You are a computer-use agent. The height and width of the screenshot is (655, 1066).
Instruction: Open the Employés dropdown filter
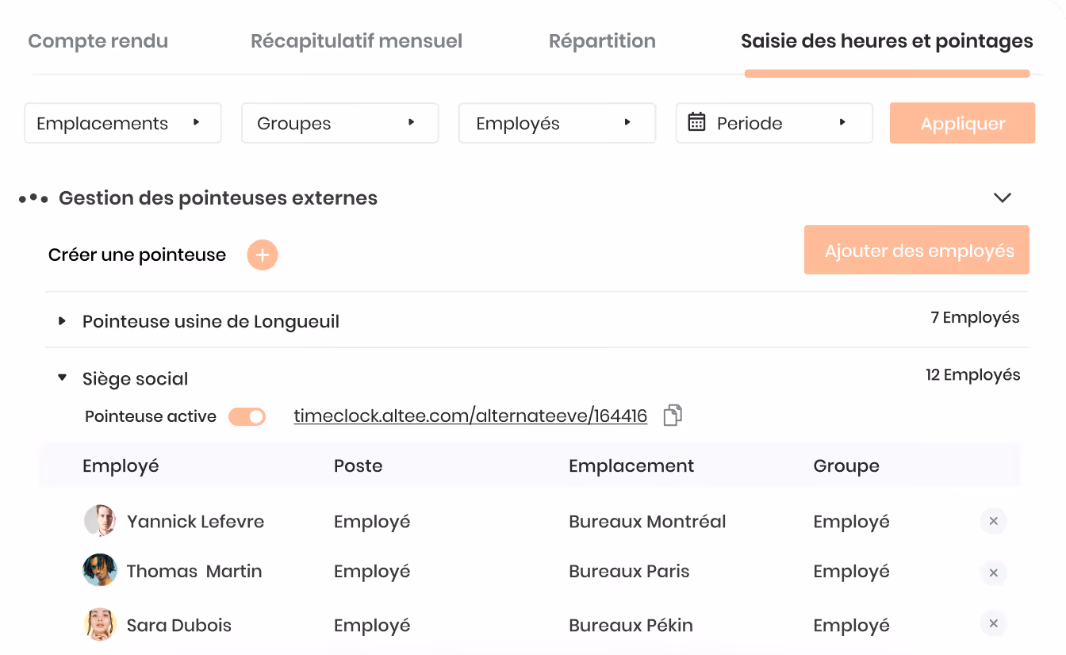(558, 123)
